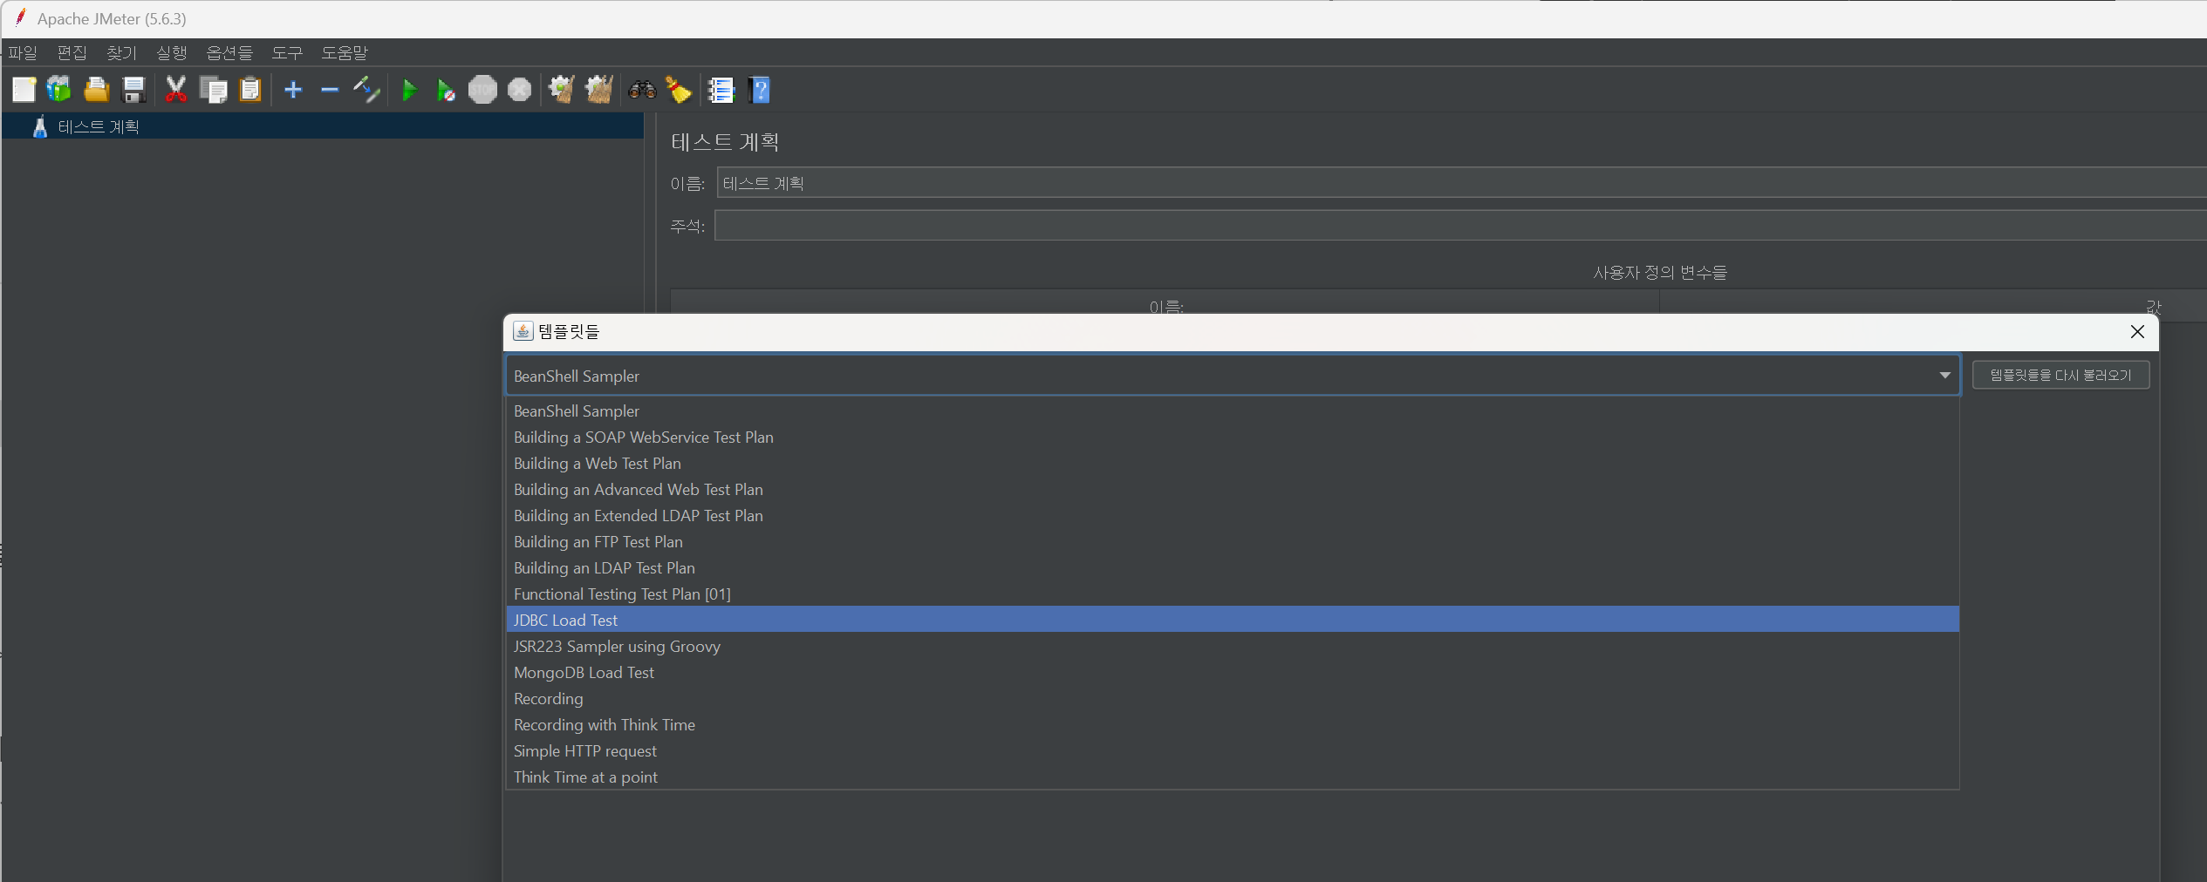Select BeanShell Sampler in the list
2207x882 pixels.
pyautogui.click(x=1233, y=410)
